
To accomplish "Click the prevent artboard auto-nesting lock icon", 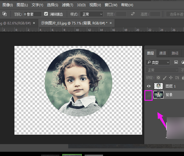I will [x=177, y=77].
